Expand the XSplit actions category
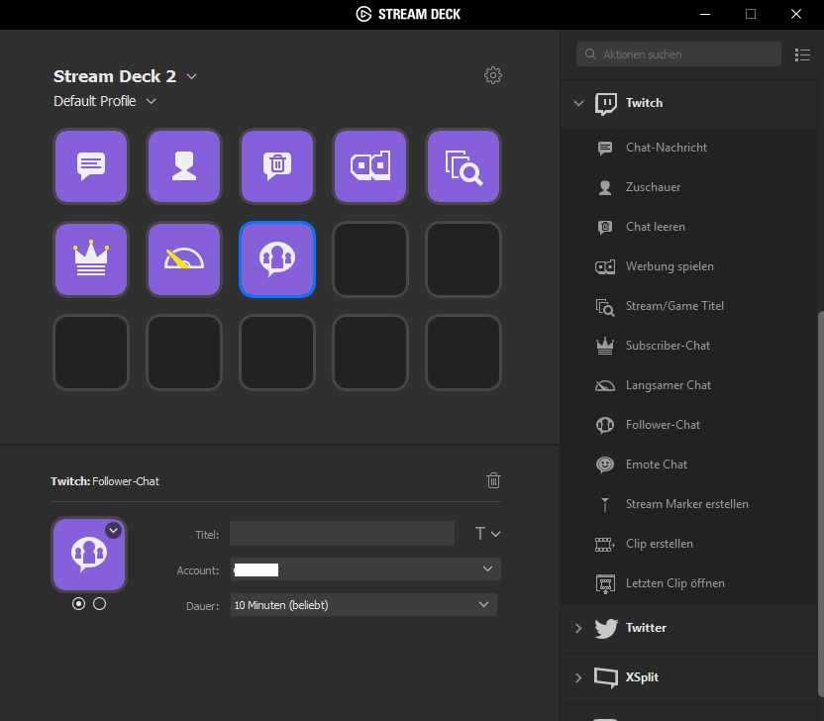Viewport: 824px width, 721px height. [x=578, y=677]
